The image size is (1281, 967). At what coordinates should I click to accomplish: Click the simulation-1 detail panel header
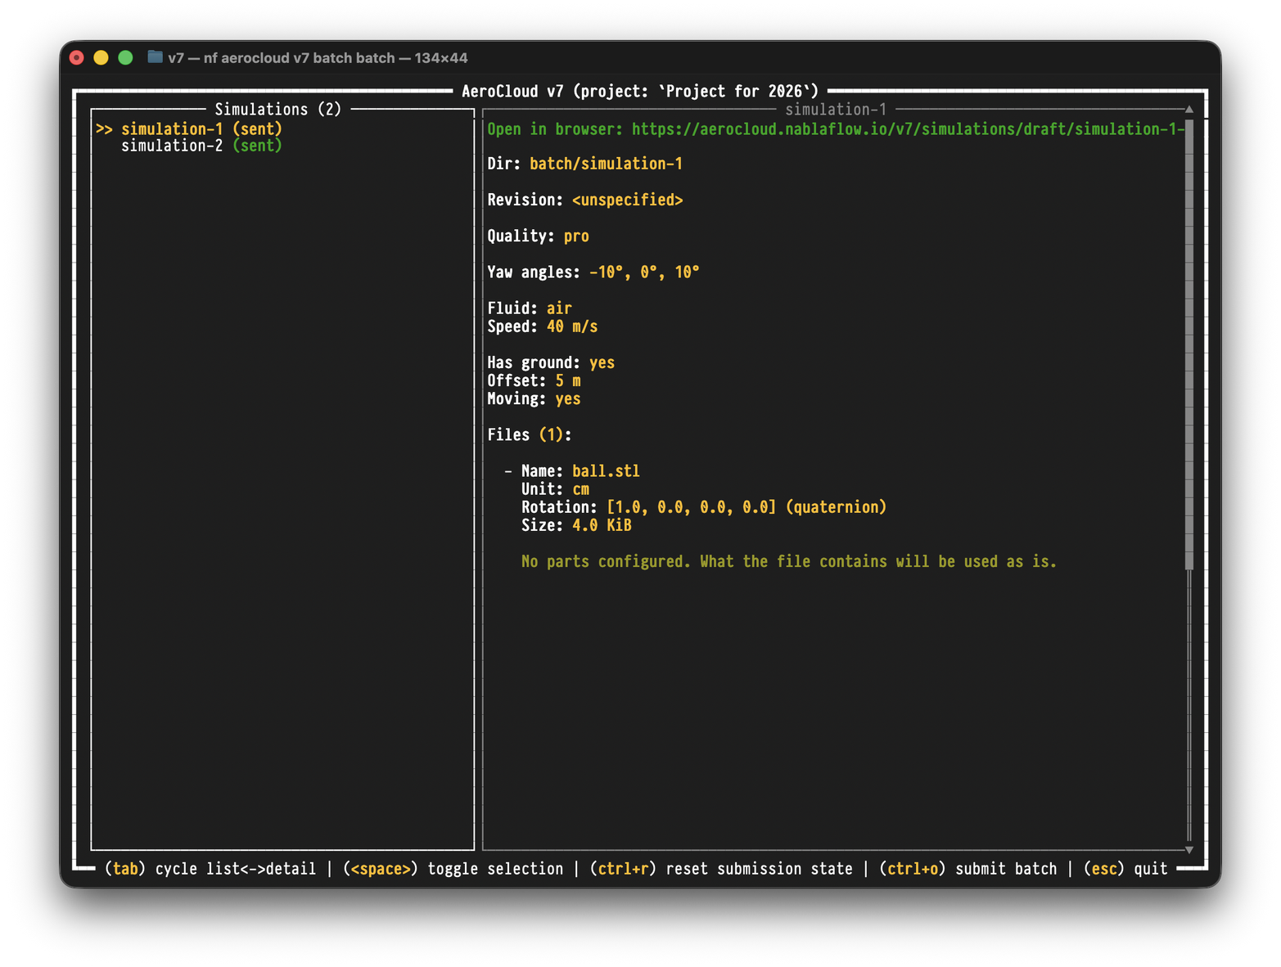click(x=835, y=110)
